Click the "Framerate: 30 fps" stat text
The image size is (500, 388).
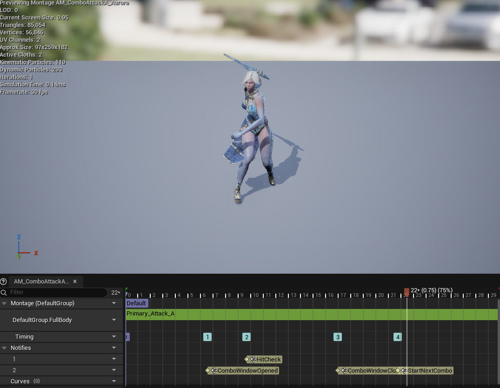[x=24, y=92]
